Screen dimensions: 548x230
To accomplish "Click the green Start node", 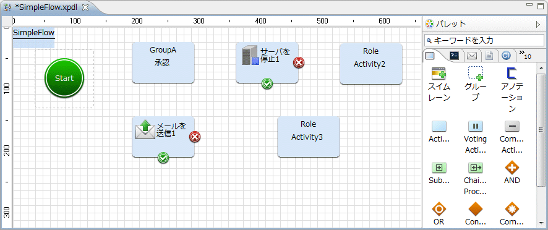I will [x=64, y=78].
